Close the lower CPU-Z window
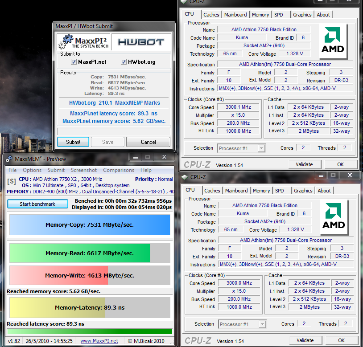 [x=350, y=175]
